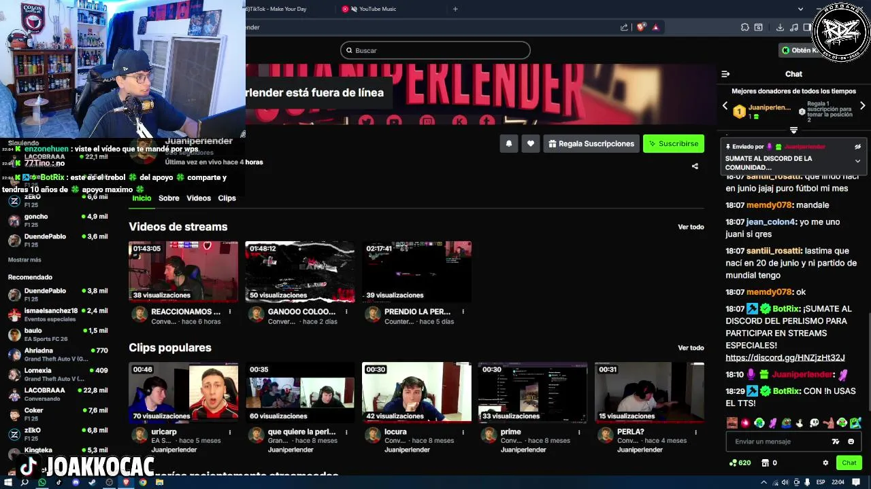Image resolution: width=871 pixels, height=489 pixels.
Task: Expand the pinned SUMATE AL DISCORD message
Action: tap(857, 161)
